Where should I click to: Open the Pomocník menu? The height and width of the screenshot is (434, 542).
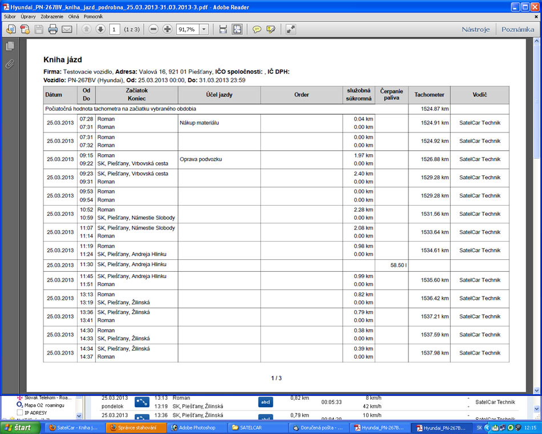coord(94,16)
